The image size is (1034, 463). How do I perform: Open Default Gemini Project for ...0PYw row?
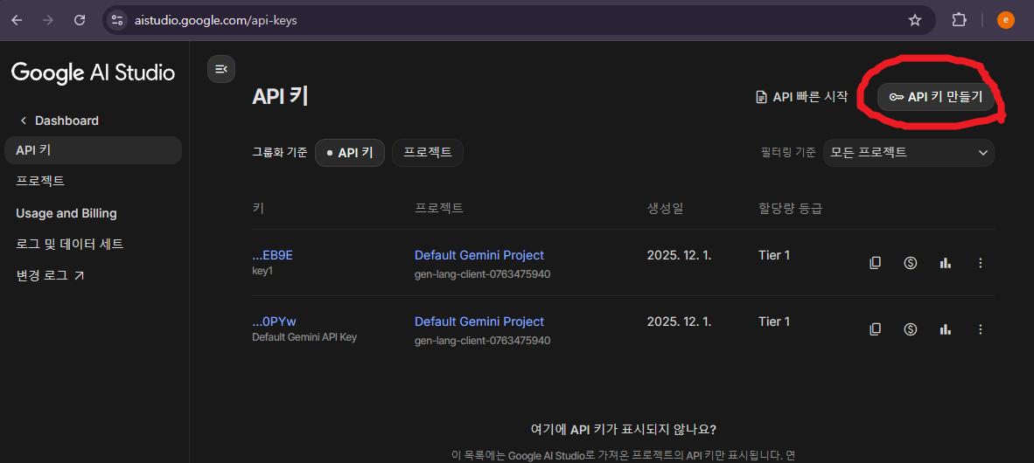479,321
